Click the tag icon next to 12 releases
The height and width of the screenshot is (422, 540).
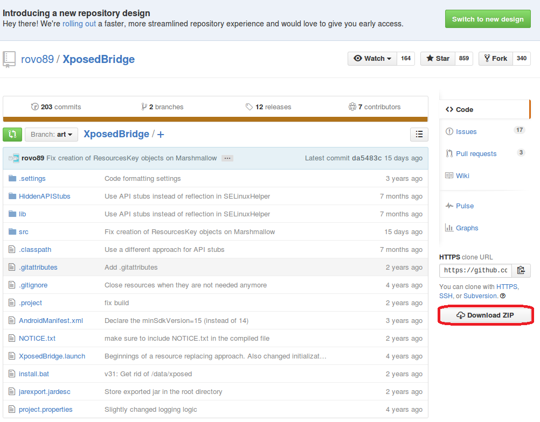(x=249, y=107)
